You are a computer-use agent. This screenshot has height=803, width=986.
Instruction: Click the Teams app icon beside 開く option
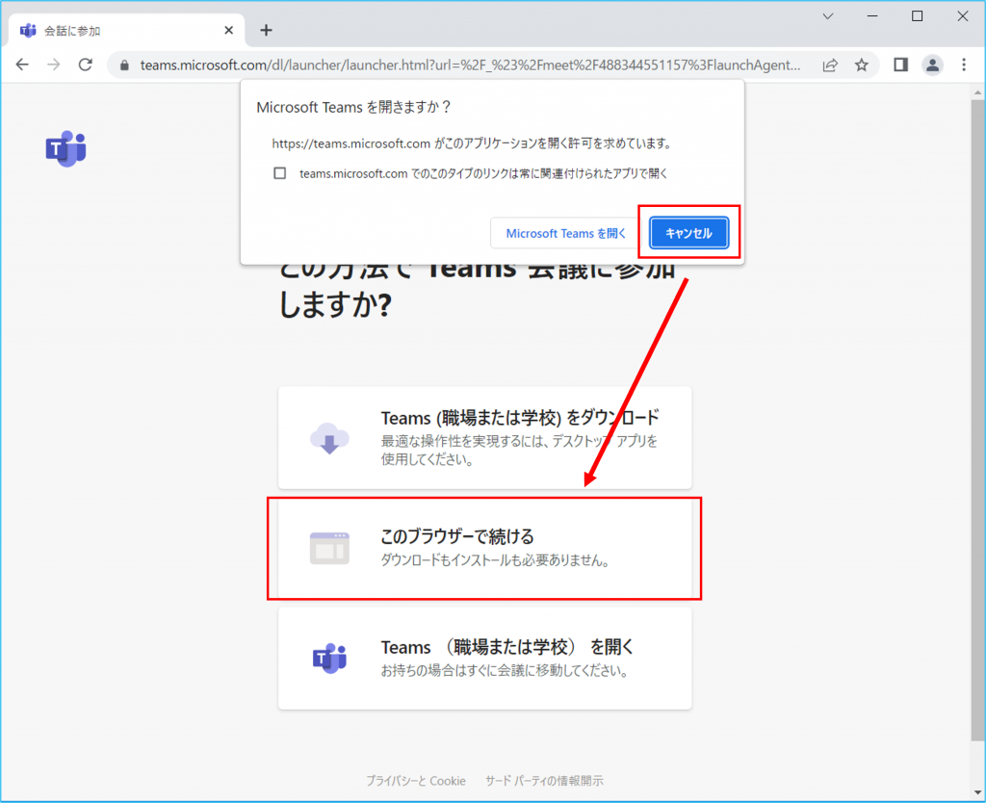point(331,657)
